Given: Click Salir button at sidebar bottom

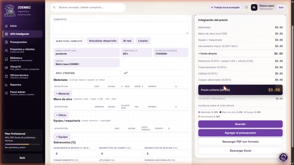Looking at the screenshot, I should 22,158.
